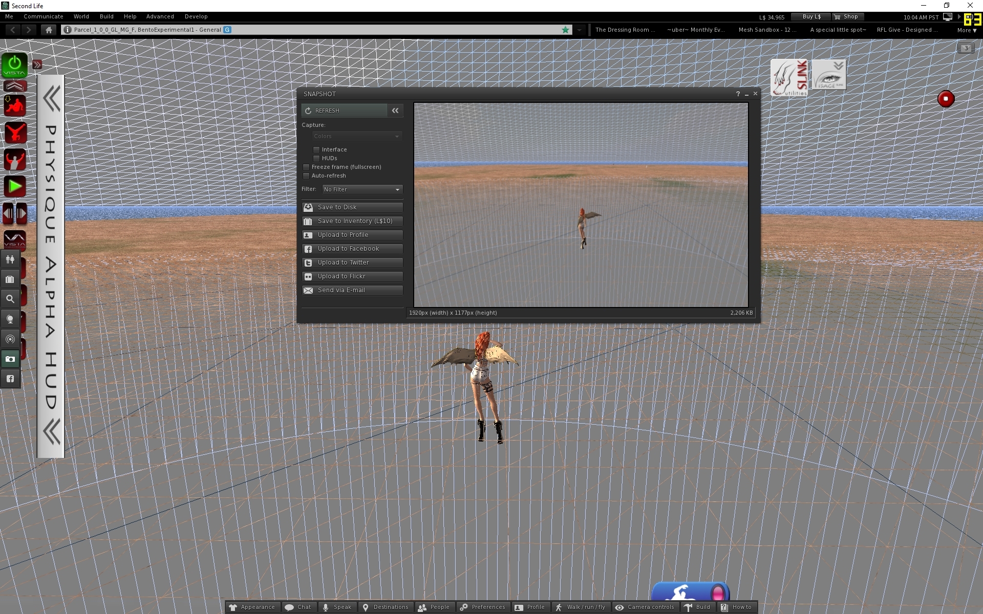This screenshot has height=614, width=983.
Task: Click the bottom chevrons of the Physique Alpha HUD
Action: [51, 432]
